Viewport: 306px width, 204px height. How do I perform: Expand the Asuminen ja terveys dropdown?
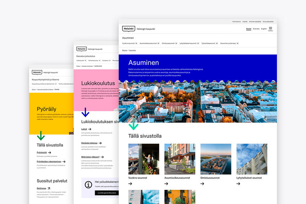point(229,43)
